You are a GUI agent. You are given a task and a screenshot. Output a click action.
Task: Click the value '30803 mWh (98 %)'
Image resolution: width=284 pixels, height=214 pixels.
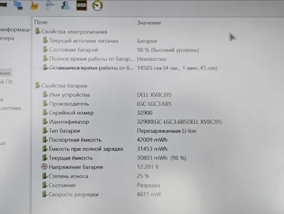point(161,158)
